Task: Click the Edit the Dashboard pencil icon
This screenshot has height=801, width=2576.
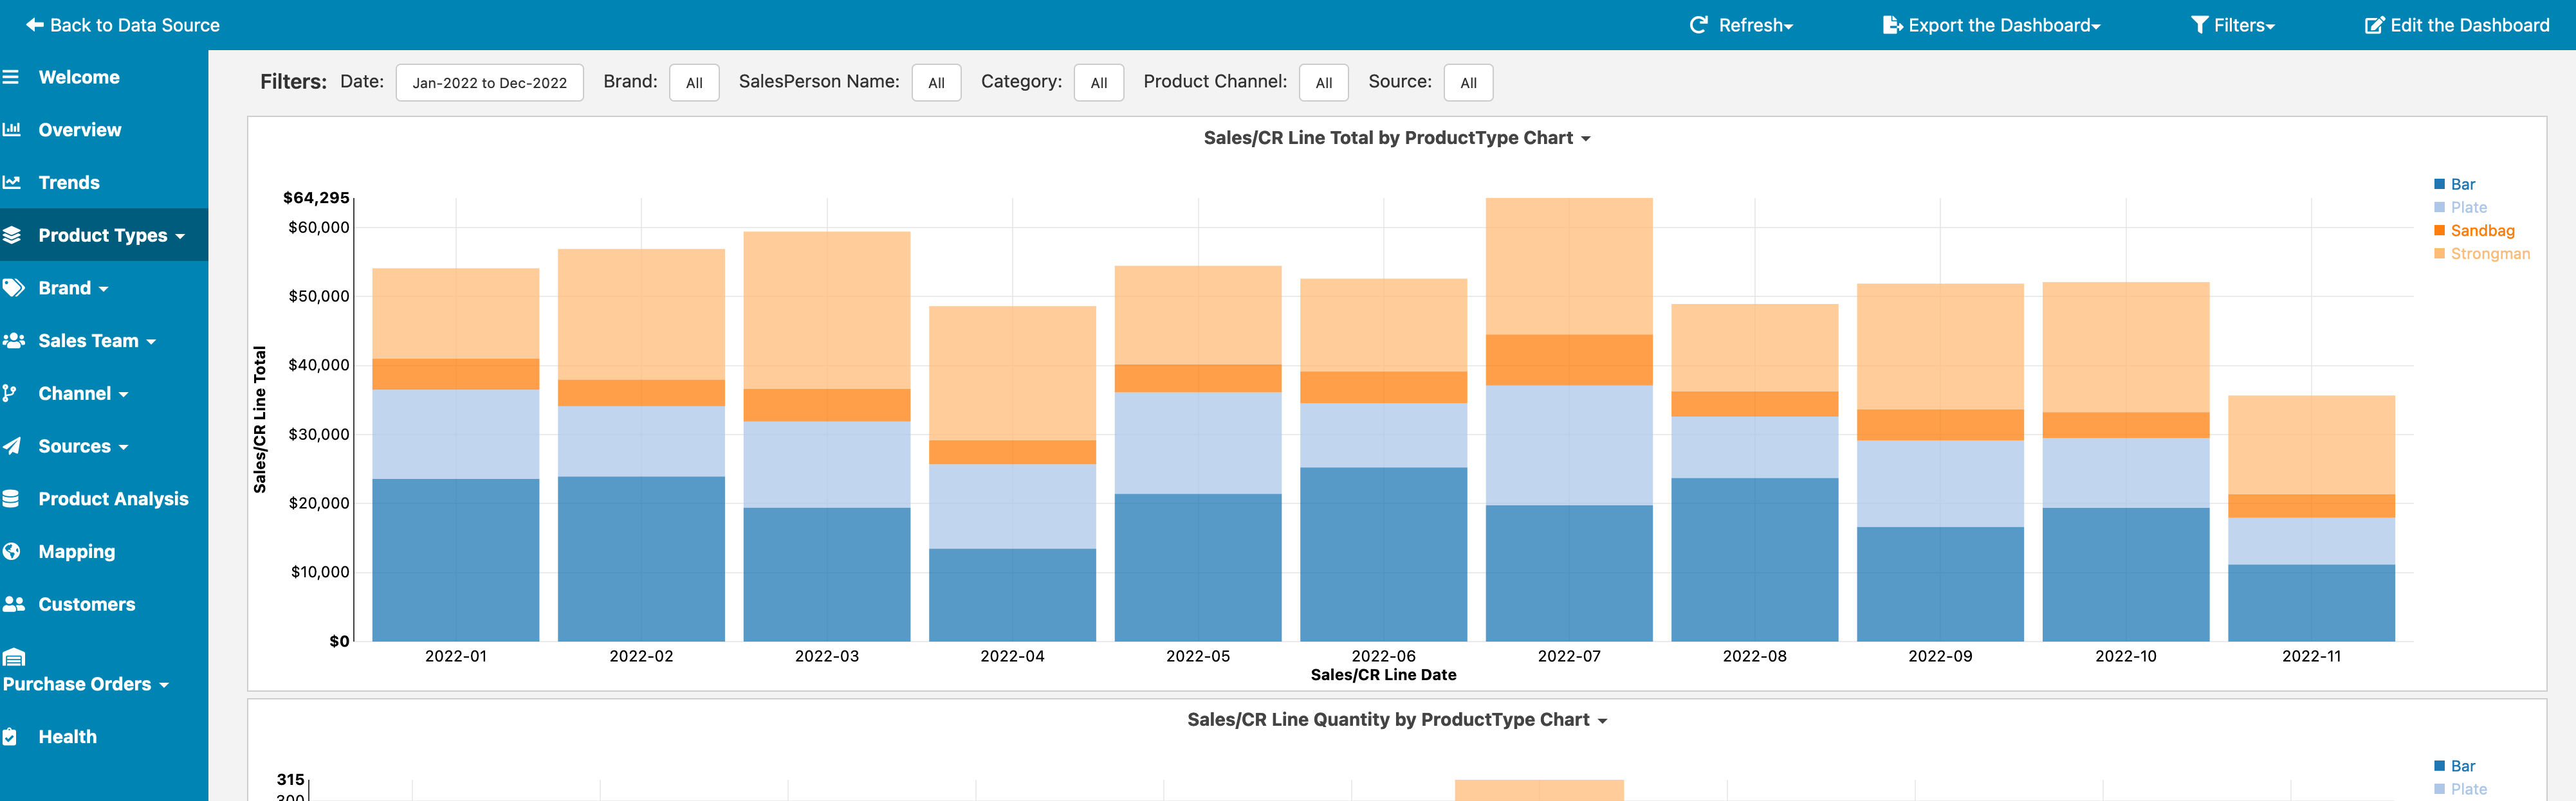Action: [x=2374, y=25]
